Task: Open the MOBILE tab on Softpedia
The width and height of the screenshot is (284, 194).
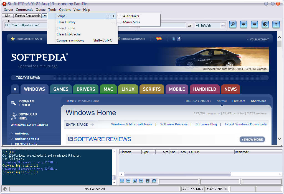Action: pyautogui.click(x=177, y=89)
